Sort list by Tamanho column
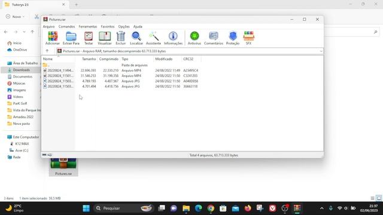This screenshot has height=215, width=383. (86, 59)
